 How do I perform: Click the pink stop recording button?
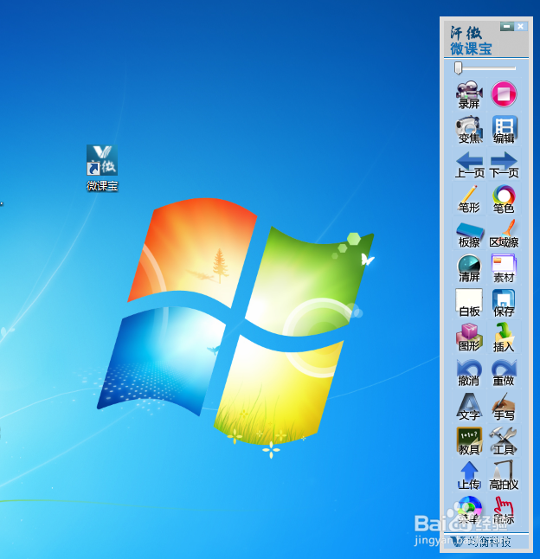504,94
